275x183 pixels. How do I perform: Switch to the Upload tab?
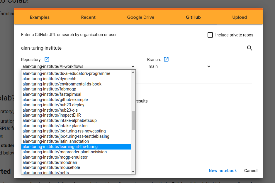click(240, 17)
